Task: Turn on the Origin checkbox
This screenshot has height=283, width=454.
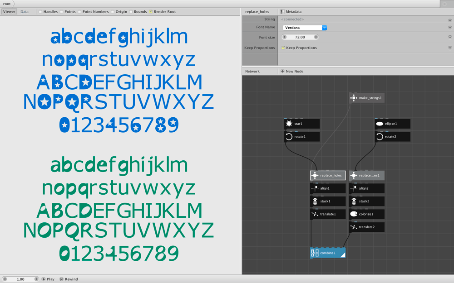Action: (x=113, y=12)
